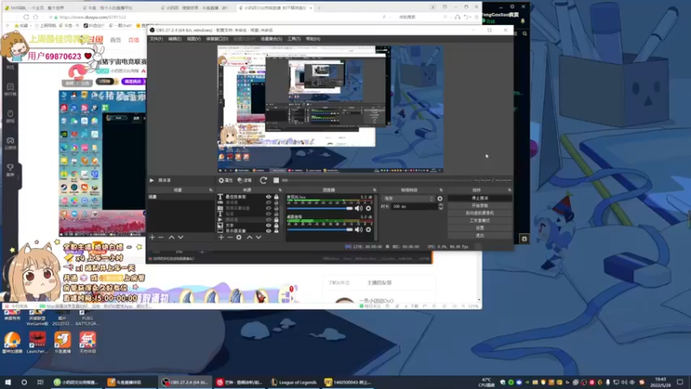The image size is (691, 389).
Task: Mute the 桌面音频 channel speaker icon
Action: tap(358, 229)
